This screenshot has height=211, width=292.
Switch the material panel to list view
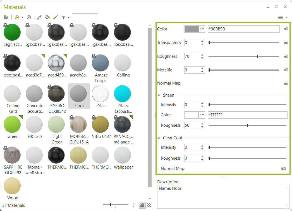pos(135,205)
